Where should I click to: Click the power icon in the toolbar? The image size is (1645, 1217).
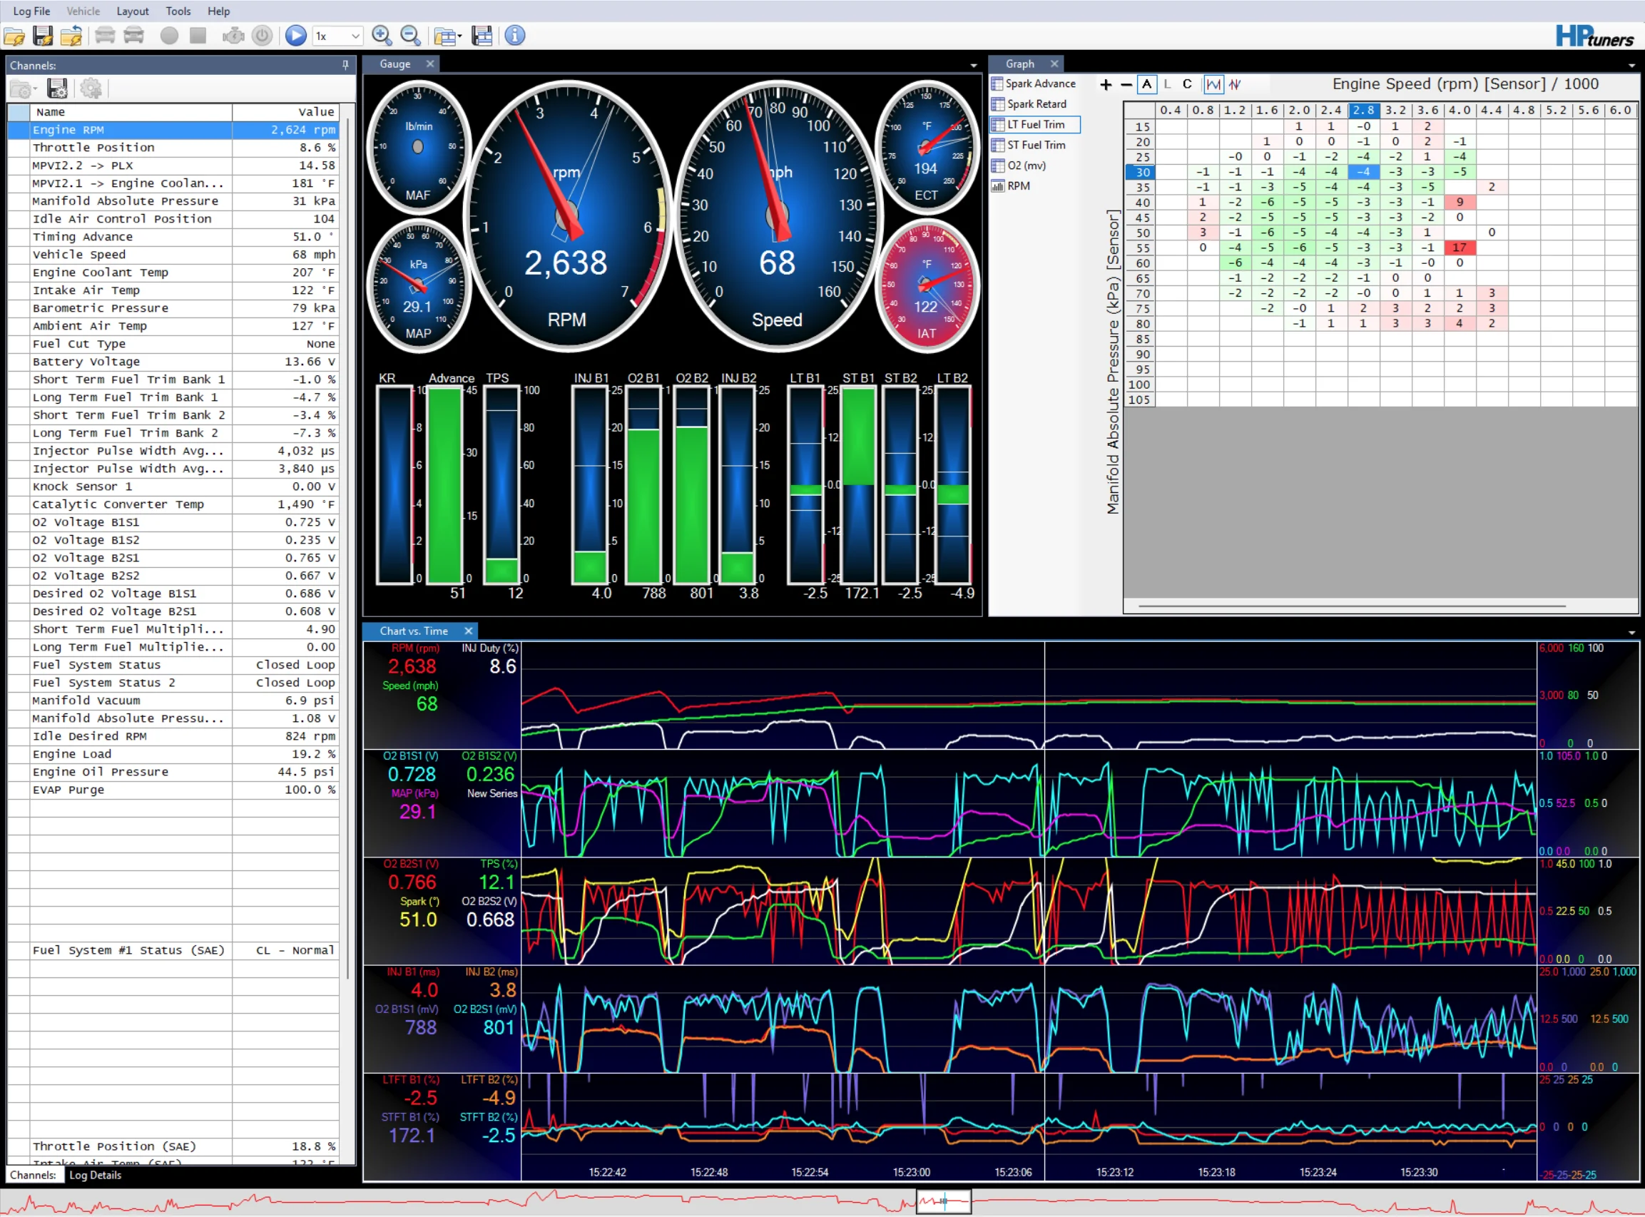pos(263,36)
